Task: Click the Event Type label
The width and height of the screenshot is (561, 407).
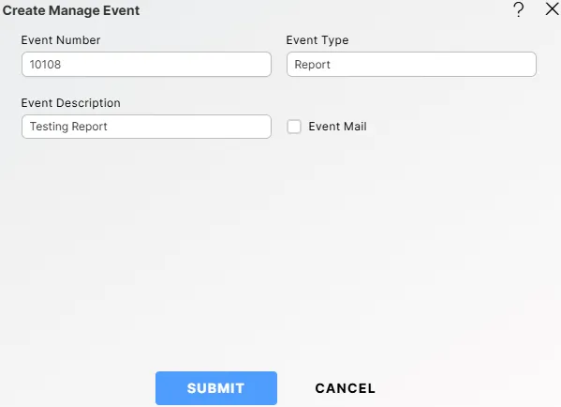Action: (317, 40)
